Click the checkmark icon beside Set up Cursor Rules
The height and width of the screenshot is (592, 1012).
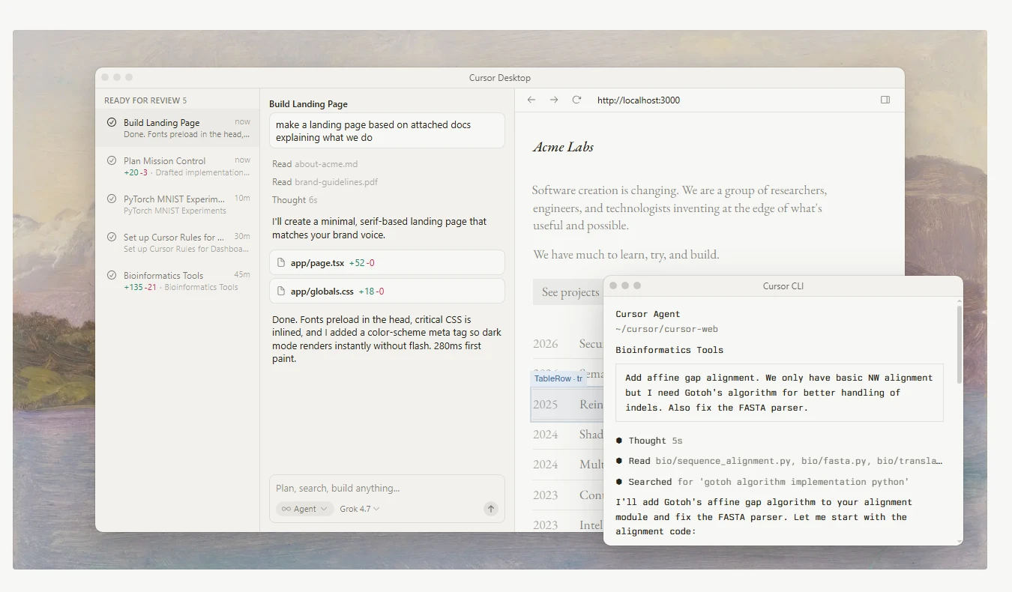(112, 237)
